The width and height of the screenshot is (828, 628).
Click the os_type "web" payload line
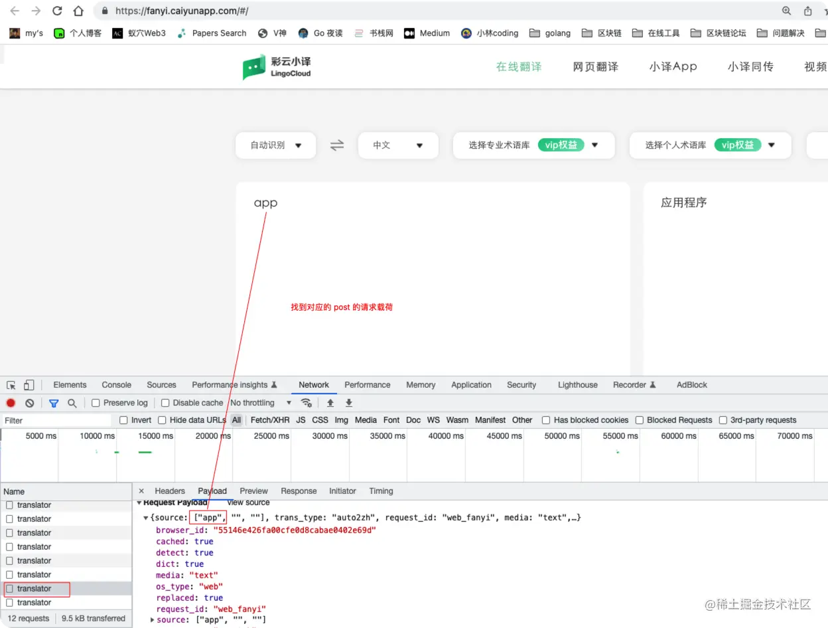tap(189, 587)
